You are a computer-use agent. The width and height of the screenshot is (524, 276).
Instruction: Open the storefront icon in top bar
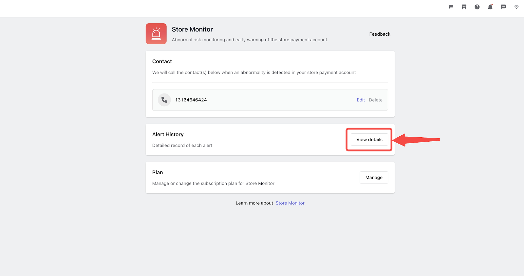(464, 7)
